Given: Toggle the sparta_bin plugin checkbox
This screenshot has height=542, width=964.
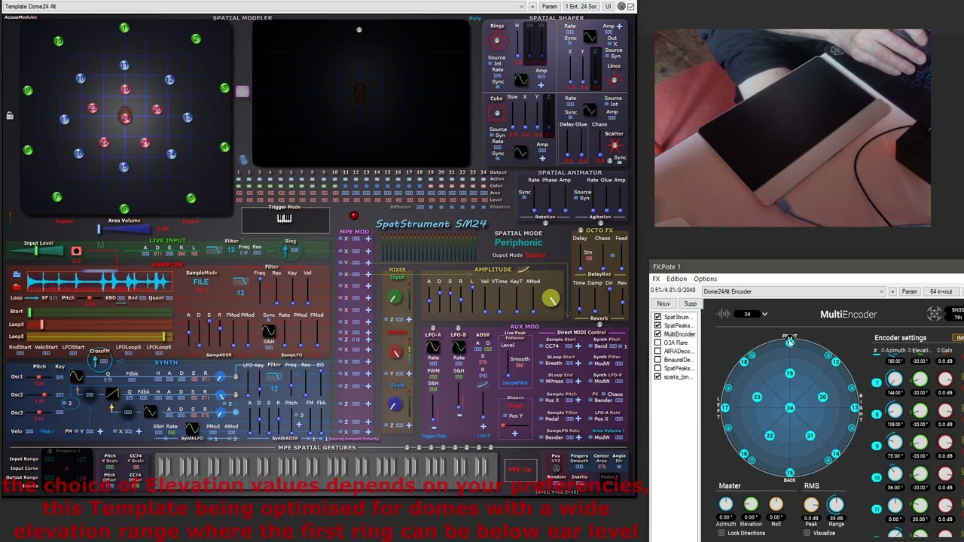Looking at the screenshot, I should coord(658,376).
